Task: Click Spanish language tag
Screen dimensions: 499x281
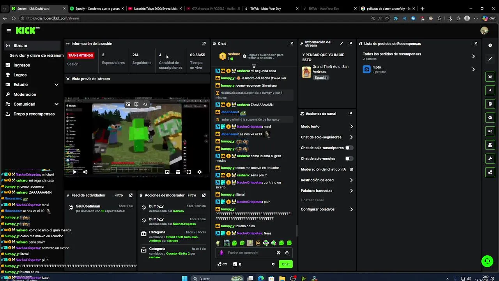Action: (321, 77)
